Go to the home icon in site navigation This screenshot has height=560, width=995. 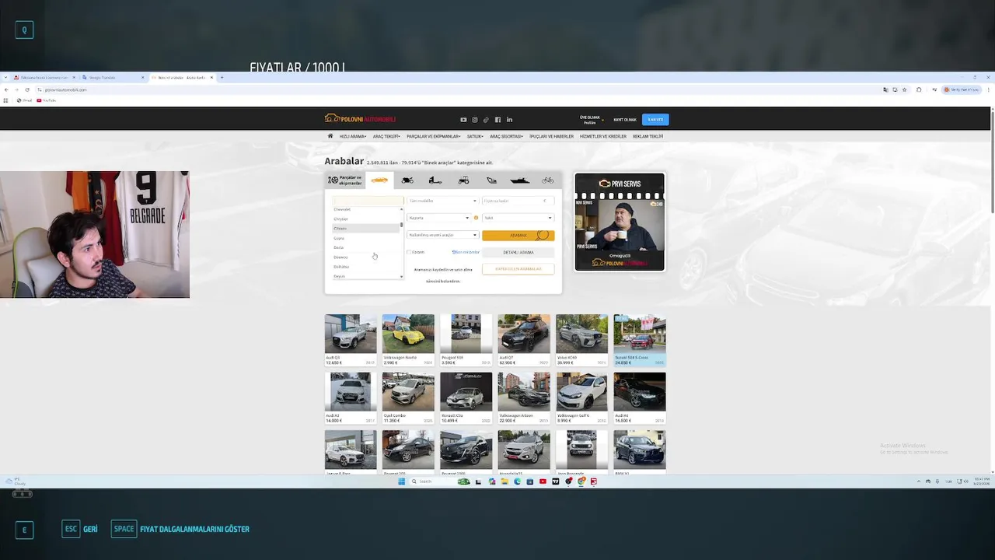330,136
